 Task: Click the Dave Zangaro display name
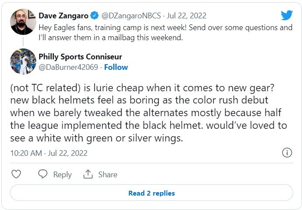pyautogui.click(x=63, y=16)
